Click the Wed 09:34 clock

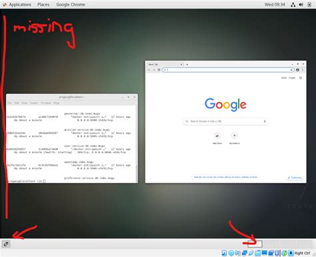tap(275, 5)
